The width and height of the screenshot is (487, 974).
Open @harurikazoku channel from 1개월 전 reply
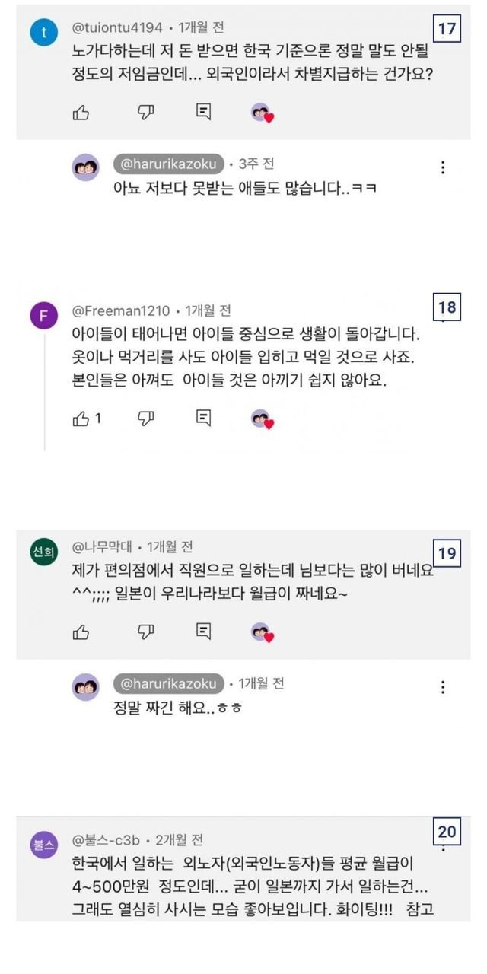click(169, 683)
